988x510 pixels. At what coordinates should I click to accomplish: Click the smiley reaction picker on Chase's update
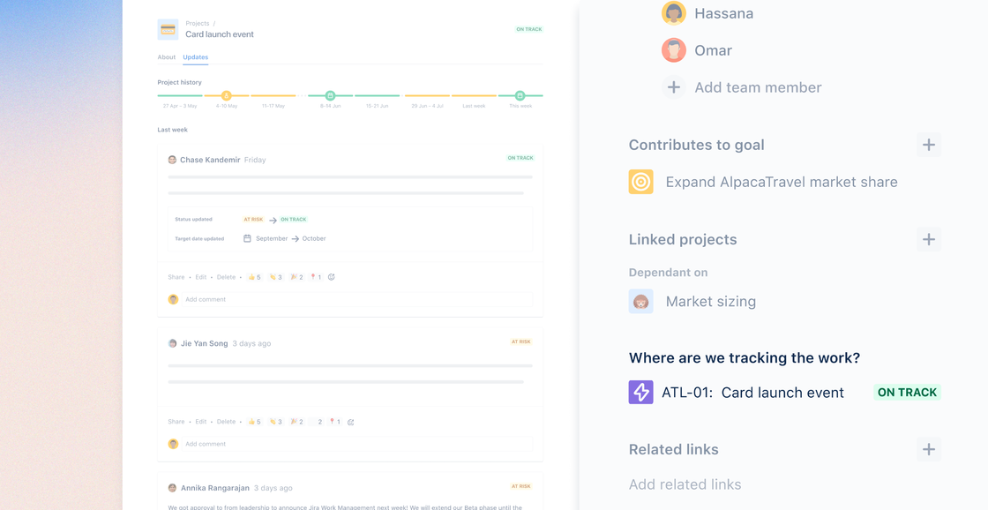333,276
